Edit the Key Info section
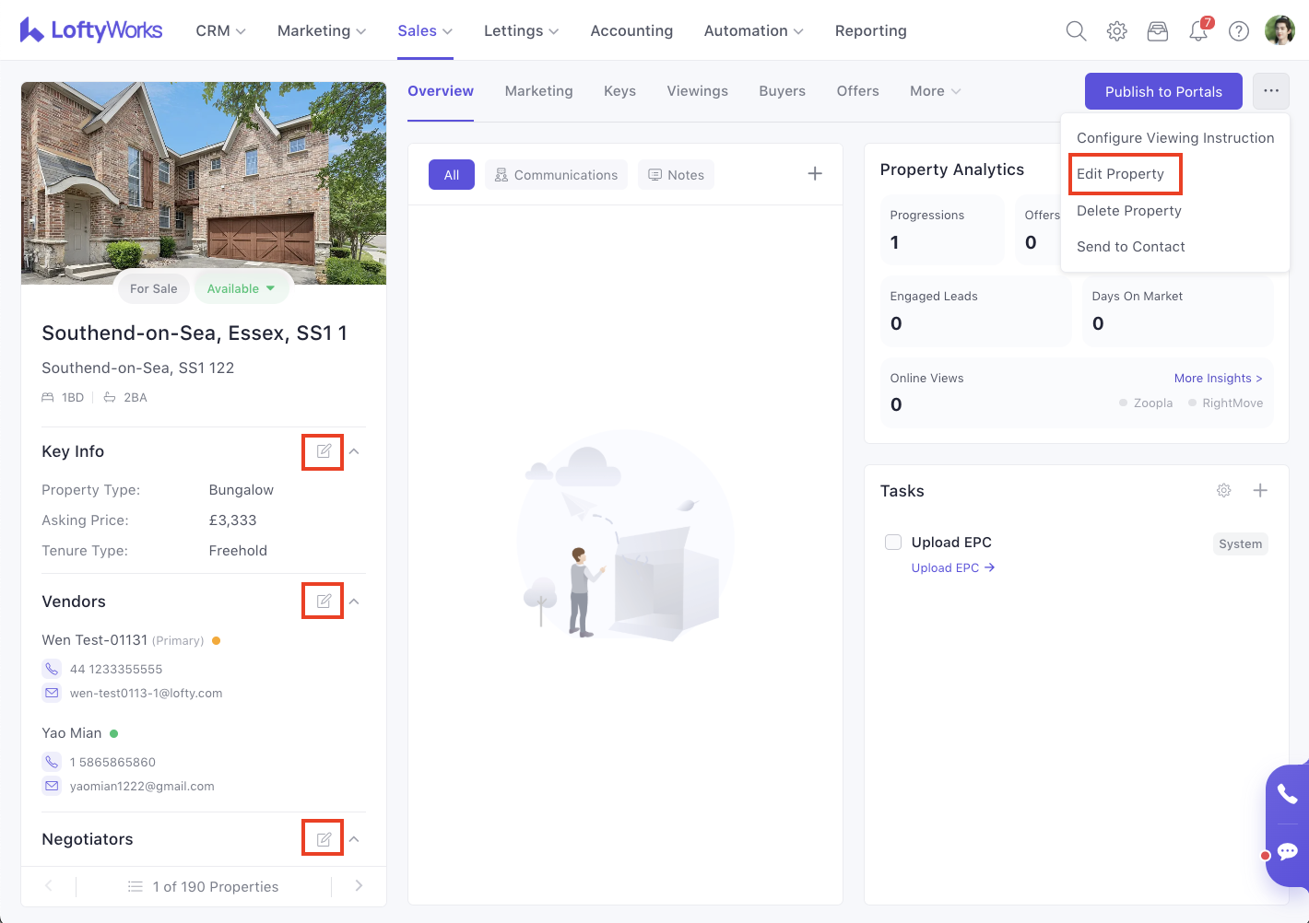The width and height of the screenshot is (1309, 923). [x=324, y=451]
